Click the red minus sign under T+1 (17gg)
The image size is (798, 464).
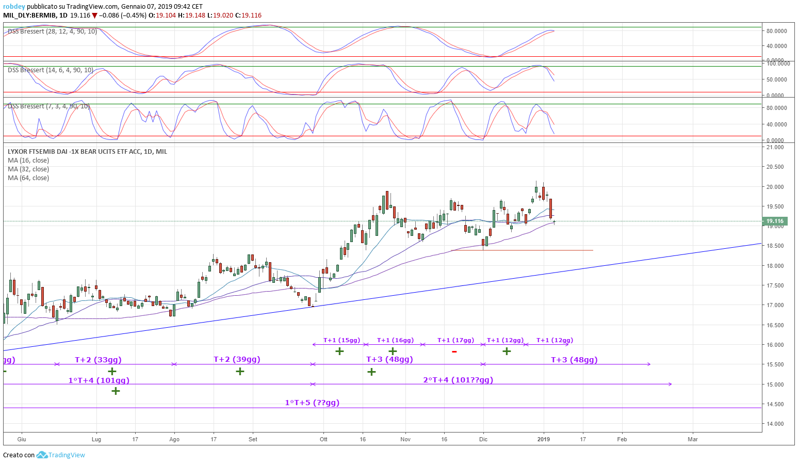(454, 352)
